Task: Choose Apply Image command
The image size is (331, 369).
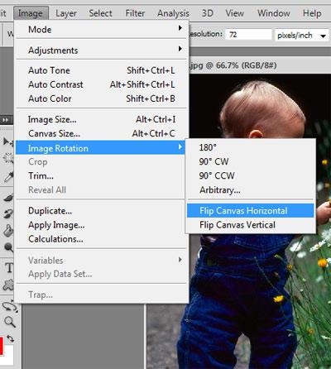Action: (x=101, y=225)
